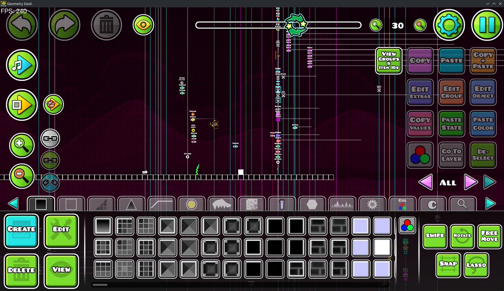This screenshot has width=504, height=291.
Task: Toggle Snap mode
Action: [448, 265]
